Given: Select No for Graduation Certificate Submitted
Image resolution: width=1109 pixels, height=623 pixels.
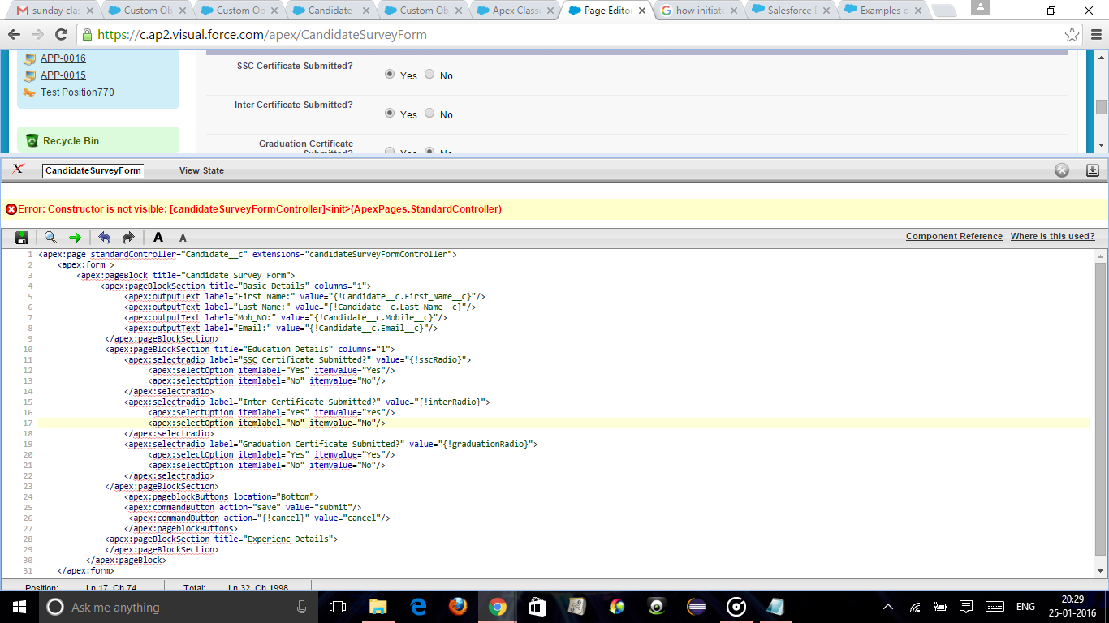Looking at the screenshot, I should coord(429,152).
